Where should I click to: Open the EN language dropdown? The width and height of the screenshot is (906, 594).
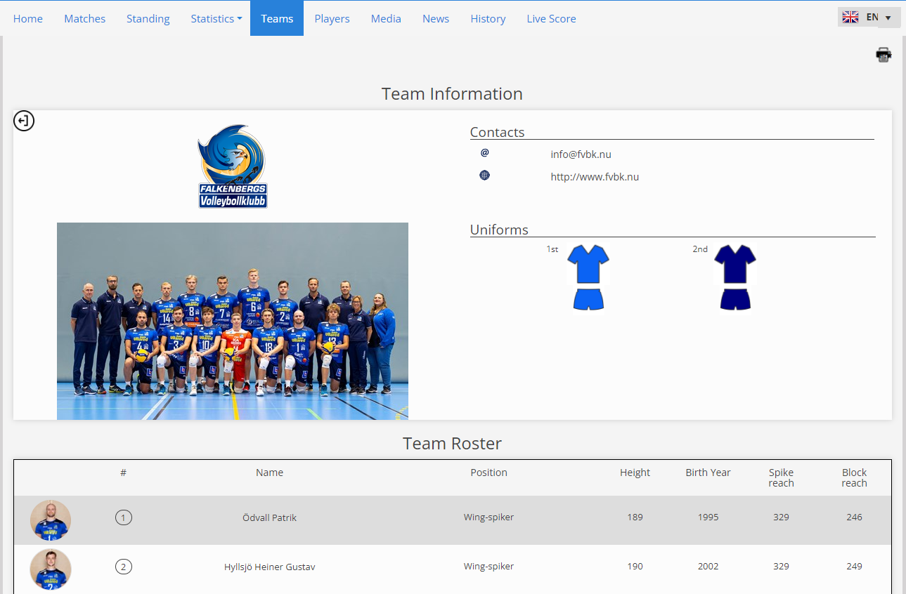869,18
